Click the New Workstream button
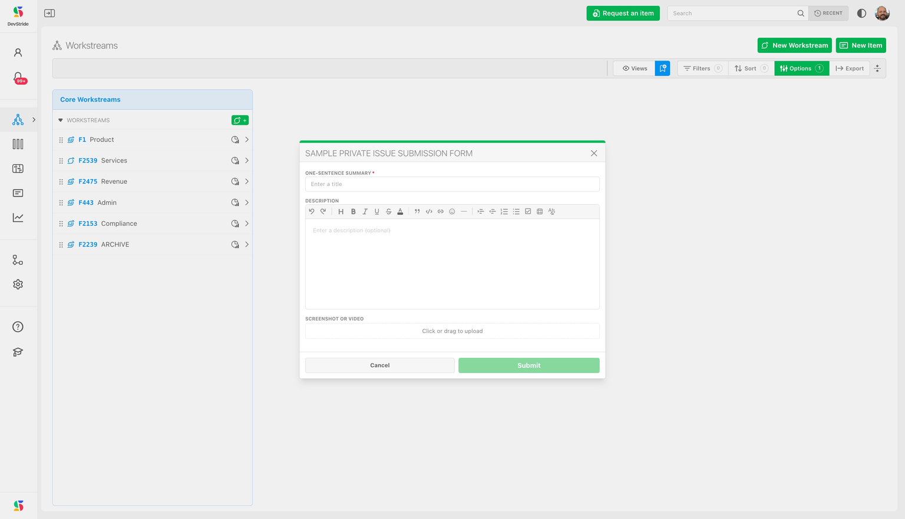Viewport: 905px width, 519px height. click(794, 45)
